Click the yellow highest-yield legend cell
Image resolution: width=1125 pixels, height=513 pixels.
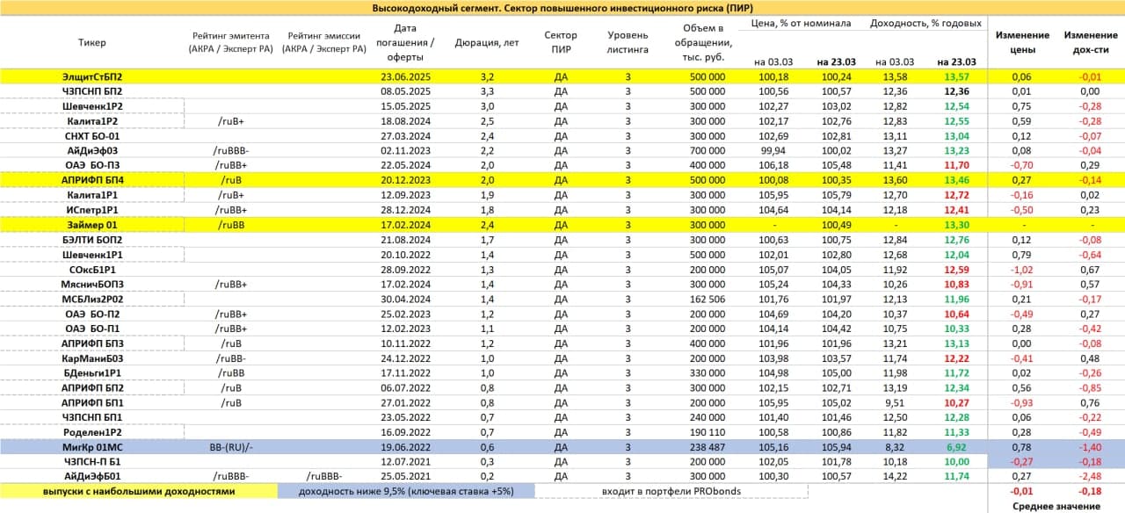click(139, 492)
